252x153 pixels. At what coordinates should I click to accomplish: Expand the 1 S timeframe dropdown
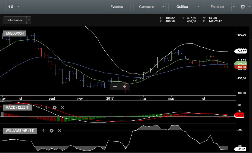click(18, 7)
